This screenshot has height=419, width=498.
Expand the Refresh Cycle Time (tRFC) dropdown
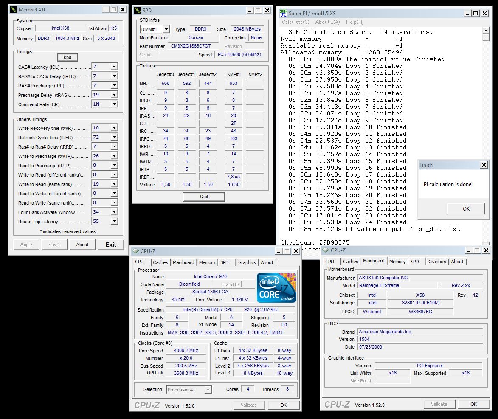coord(114,137)
